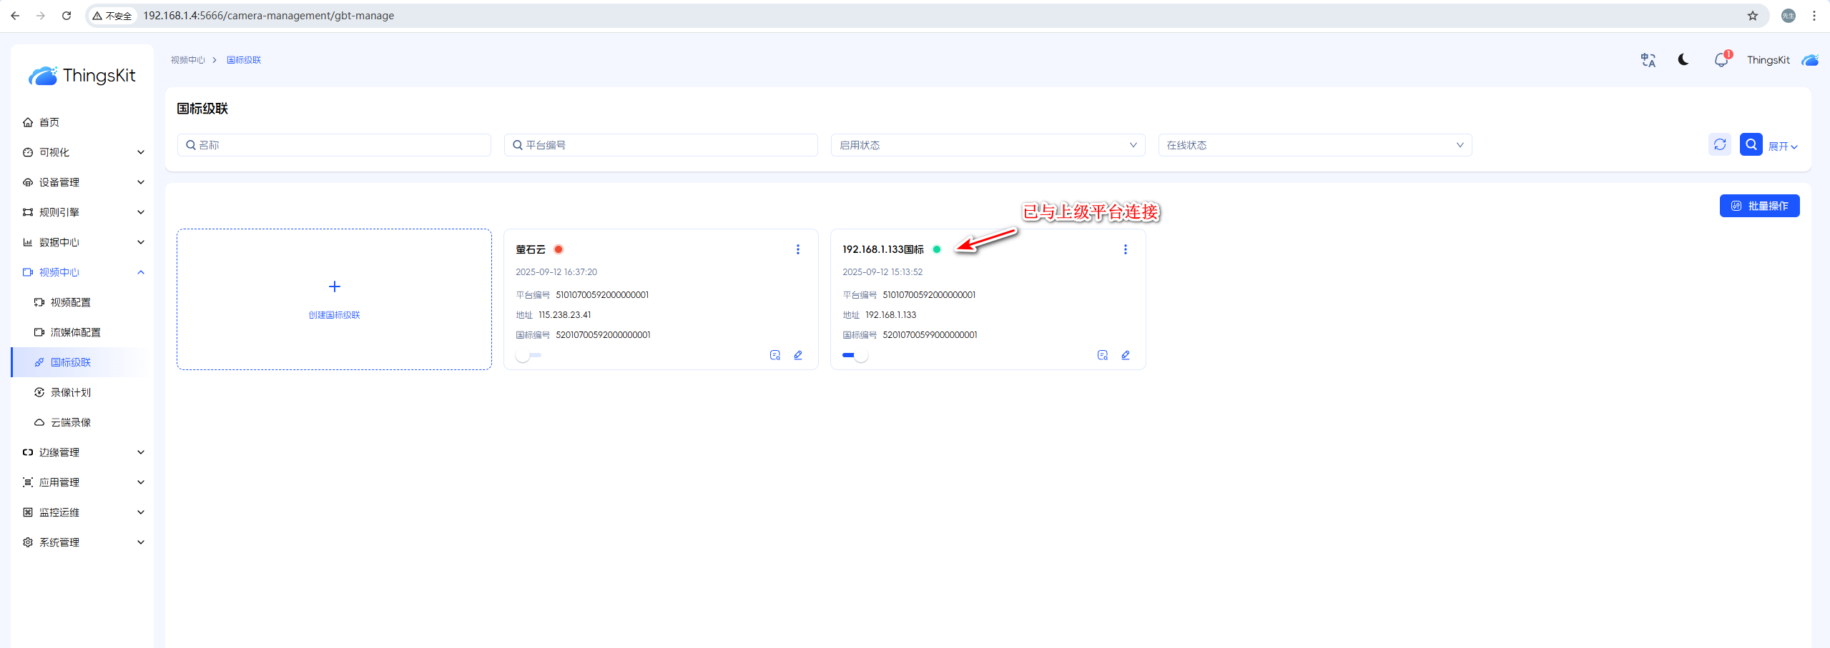Disable the 192.168.1.133国标 cascade switch
Image resolution: width=1830 pixels, height=648 pixels.
click(855, 355)
